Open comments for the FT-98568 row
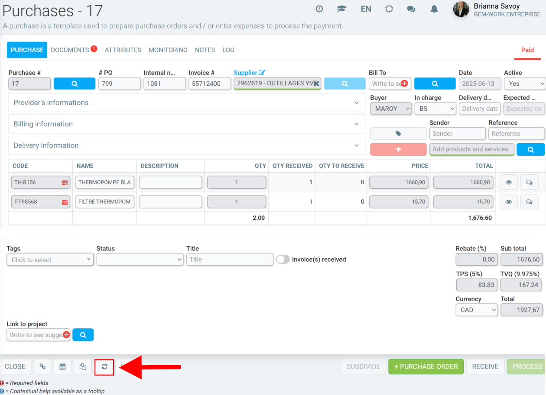 point(529,202)
